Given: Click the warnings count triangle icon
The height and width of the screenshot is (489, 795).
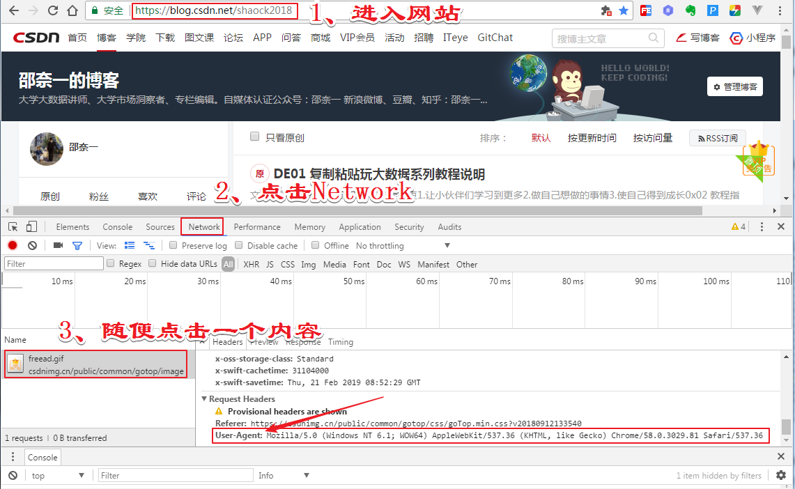Looking at the screenshot, I should point(734,227).
